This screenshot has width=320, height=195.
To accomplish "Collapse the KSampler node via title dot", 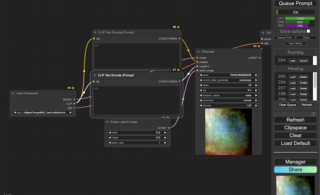I will (198, 51).
